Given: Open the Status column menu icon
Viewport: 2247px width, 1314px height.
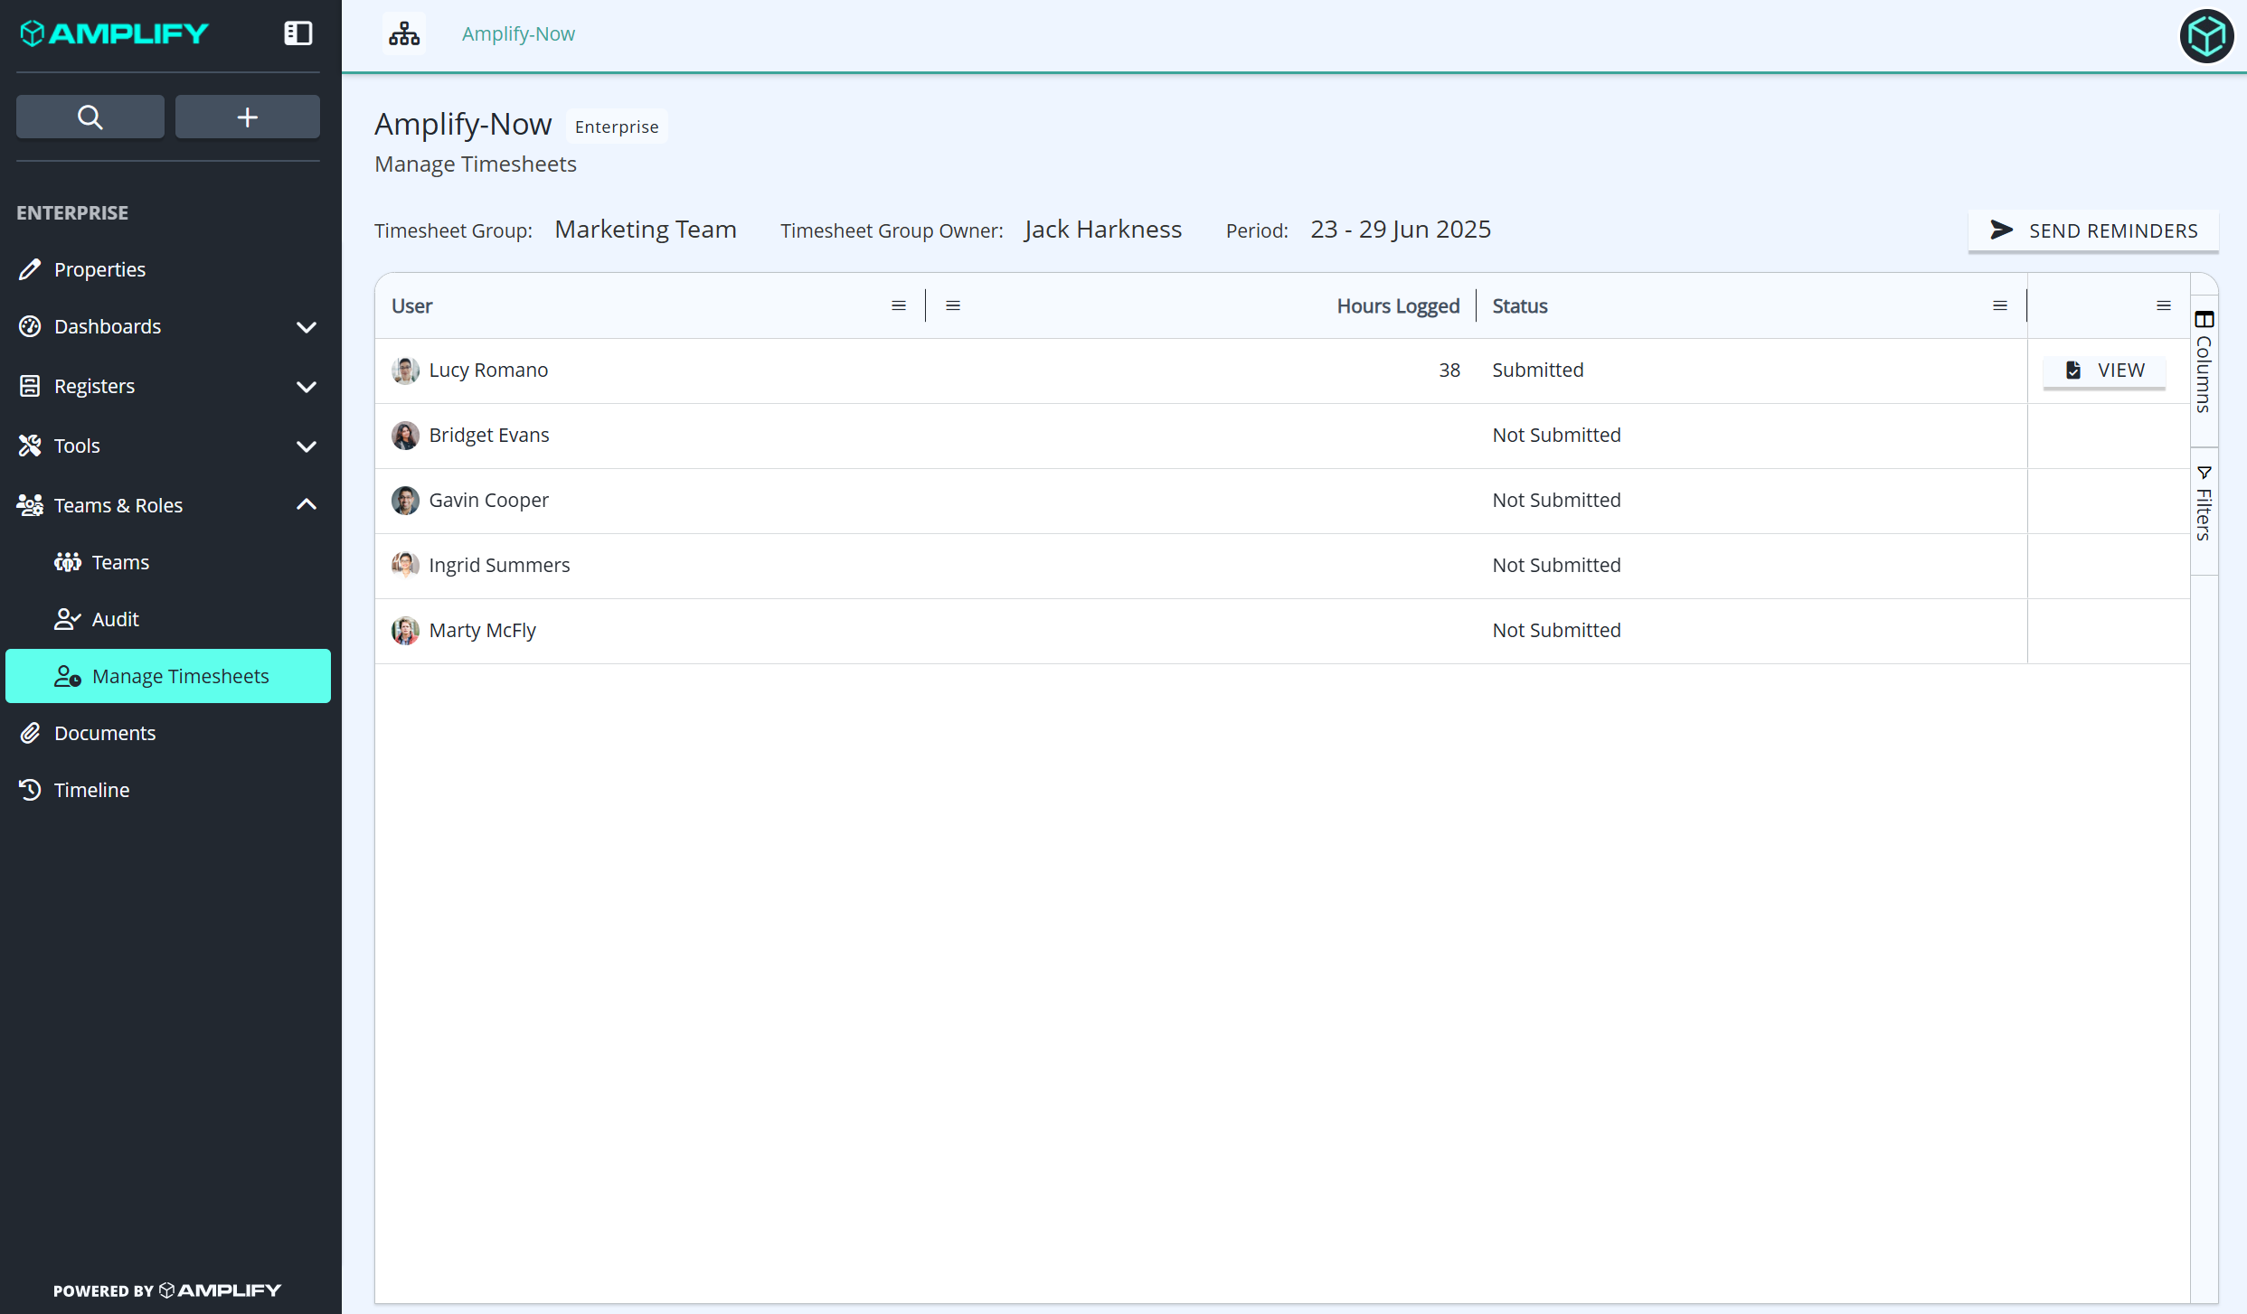Looking at the screenshot, I should [x=2000, y=305].
